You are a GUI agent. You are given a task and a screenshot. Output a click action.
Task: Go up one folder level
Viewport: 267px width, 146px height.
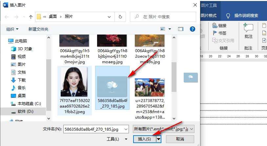(31, 17)
